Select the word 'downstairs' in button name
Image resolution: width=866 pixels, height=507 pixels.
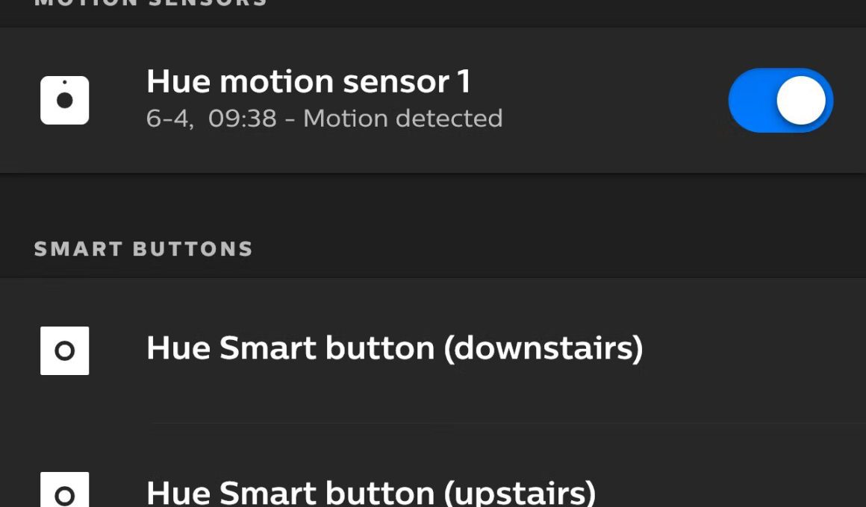(x=543, y=349)
